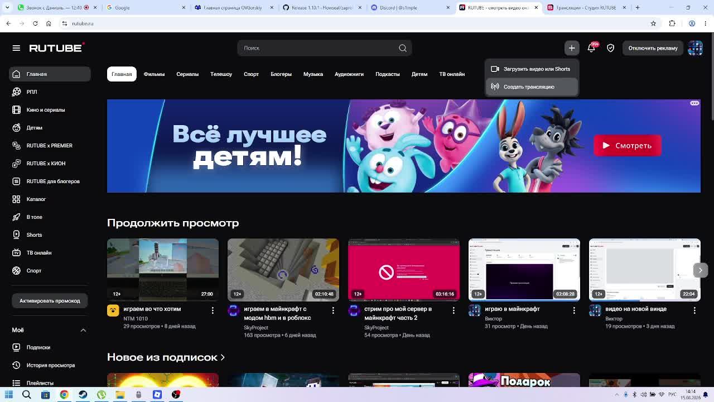Switch to Discord browser tab
This screenshot has height=402, width=714.
pyautogui.click(x=410, y=7)
